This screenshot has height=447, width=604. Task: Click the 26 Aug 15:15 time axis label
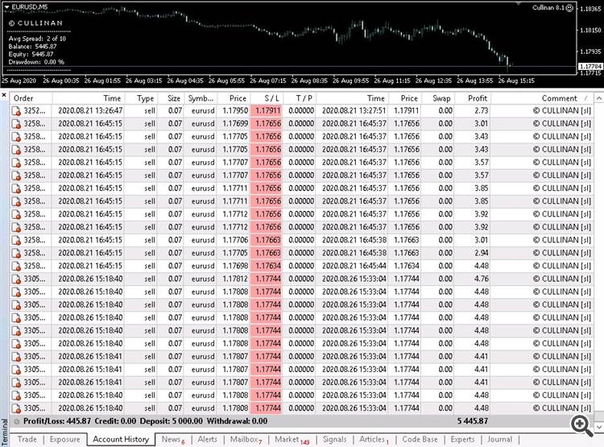516,81
